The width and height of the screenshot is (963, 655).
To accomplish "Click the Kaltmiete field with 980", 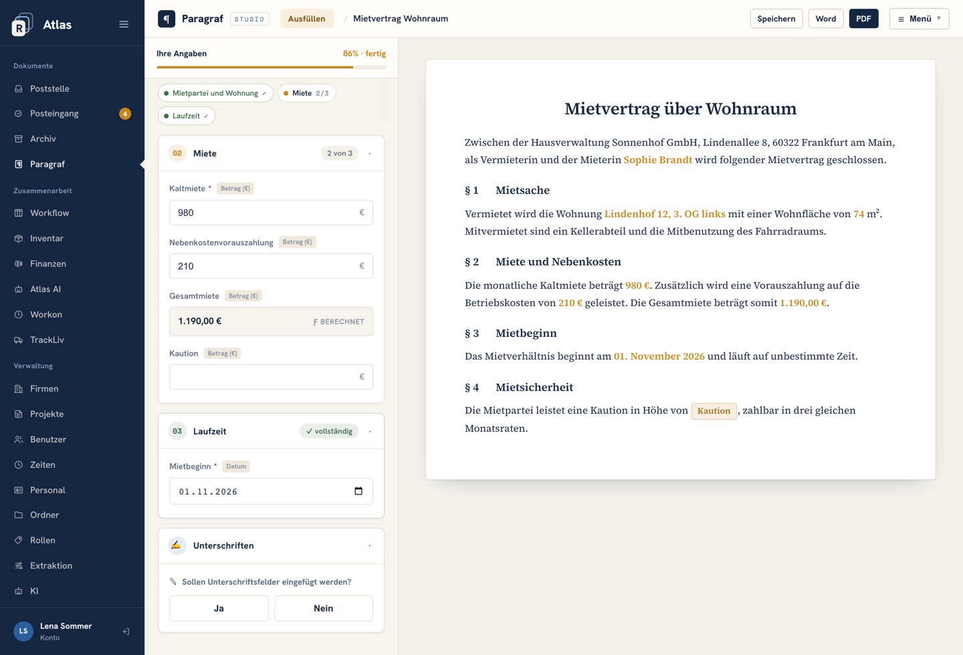I will coord(271,213).
